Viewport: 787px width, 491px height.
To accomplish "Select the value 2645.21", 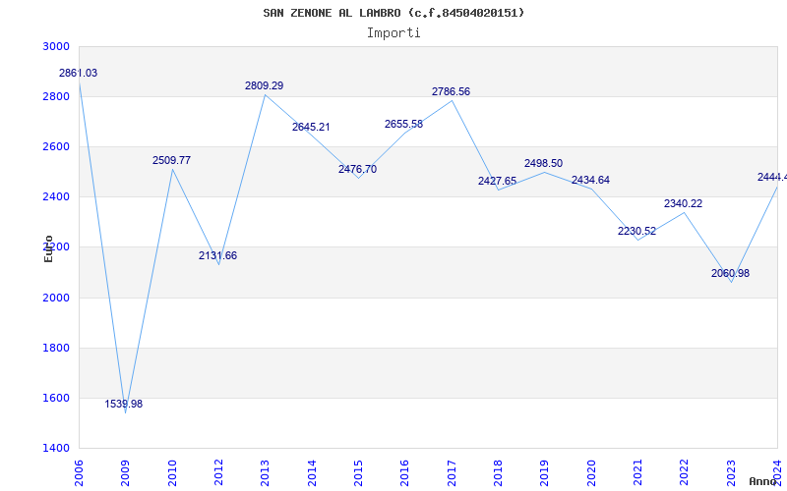I will (311, 127).
